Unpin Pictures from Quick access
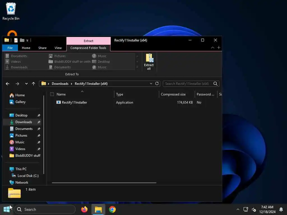Viewport: 287px width, 215px height. pyautogui.click(x=39, y=136)
